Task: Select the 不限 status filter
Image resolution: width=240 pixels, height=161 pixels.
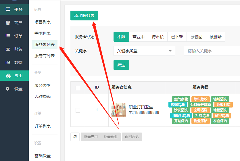Action: coord(121,37)
